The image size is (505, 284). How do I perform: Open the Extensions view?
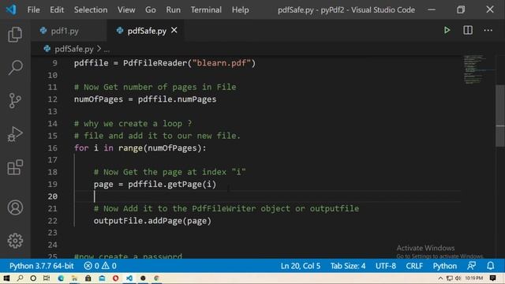pyautogui.click(x=15, y=167)
